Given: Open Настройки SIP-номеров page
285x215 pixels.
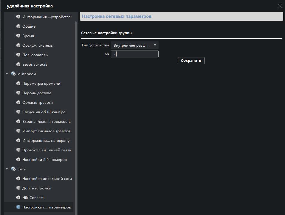Looking at the screenshot, I should point(44,160).
